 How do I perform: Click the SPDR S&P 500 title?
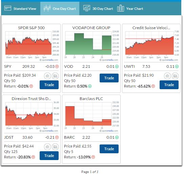click(x=31, y=28)
